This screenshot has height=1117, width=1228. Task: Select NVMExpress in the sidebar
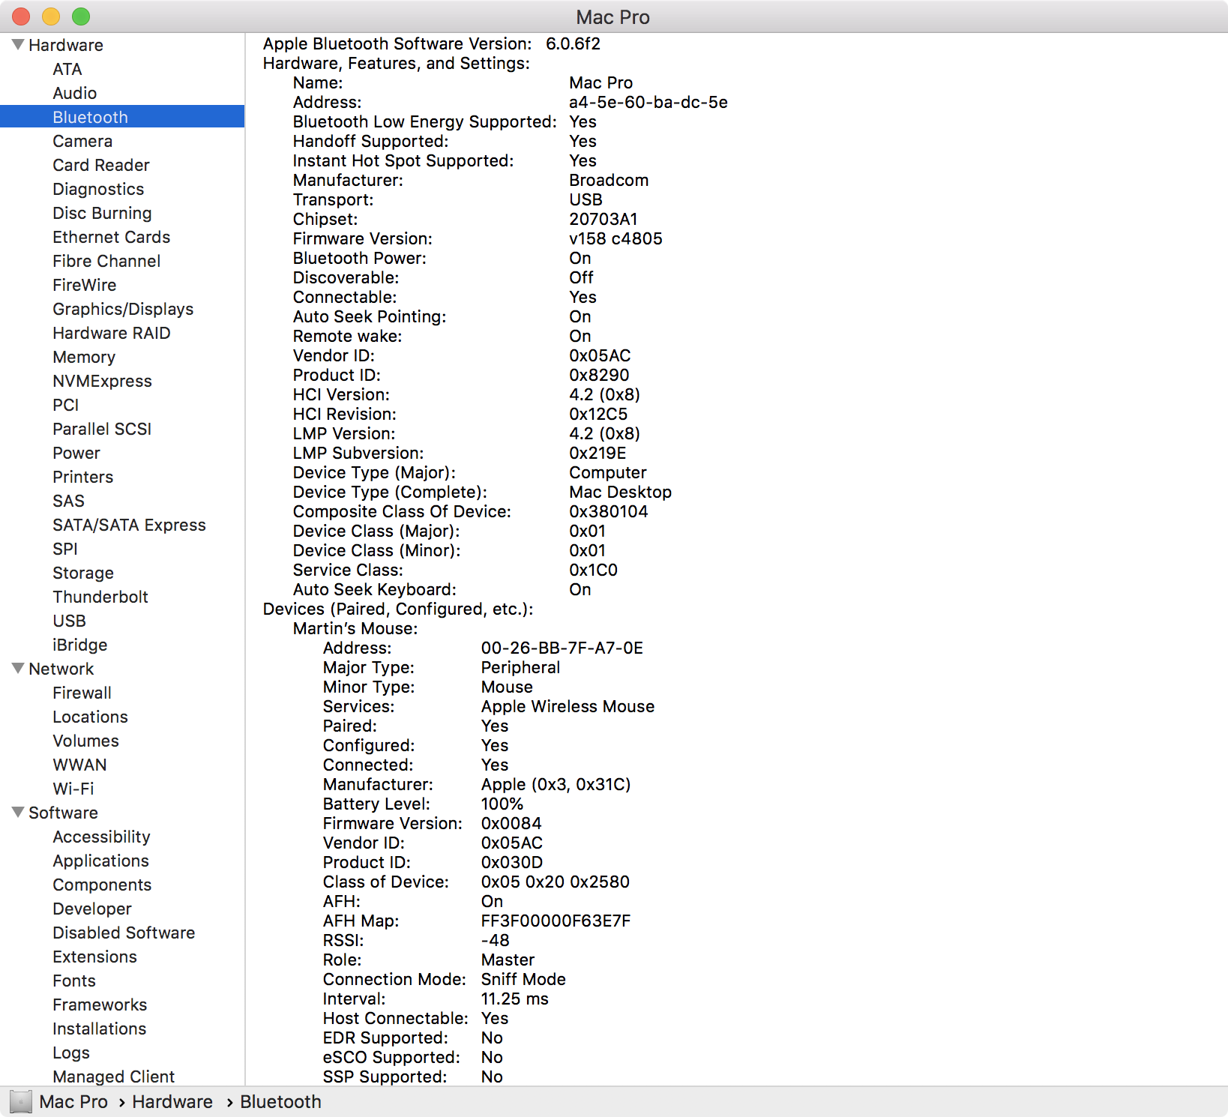click(x=102, y=381)
